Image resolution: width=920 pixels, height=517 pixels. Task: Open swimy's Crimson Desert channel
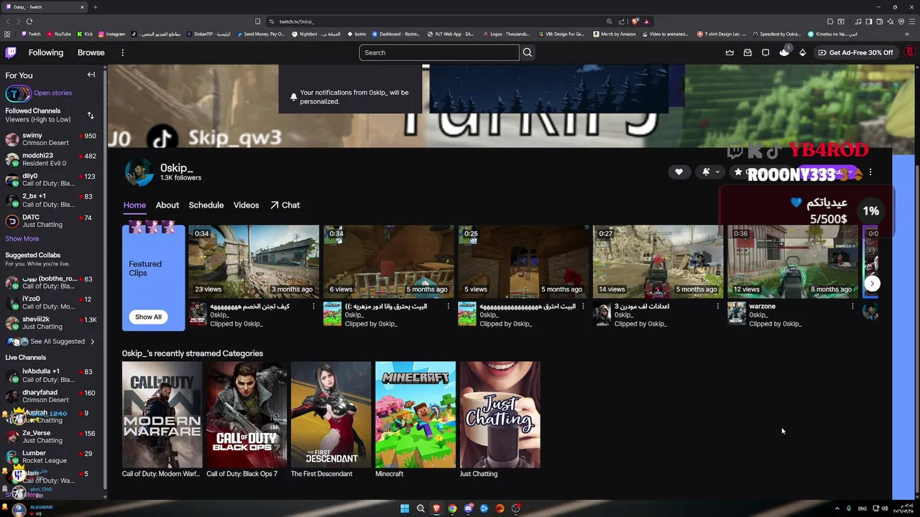tap(51, 139)
